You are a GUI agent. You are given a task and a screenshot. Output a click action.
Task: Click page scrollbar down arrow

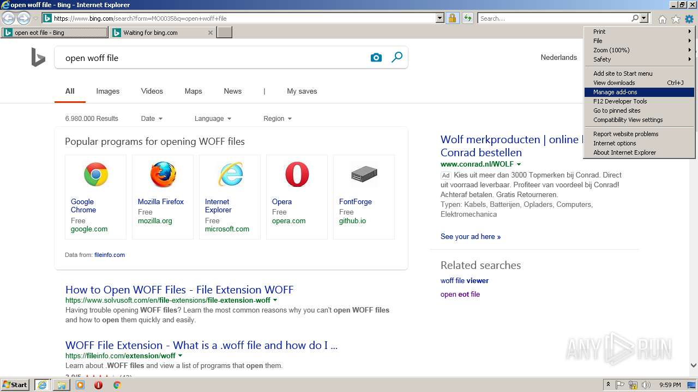pyautogui.click(x=693, y=365)
